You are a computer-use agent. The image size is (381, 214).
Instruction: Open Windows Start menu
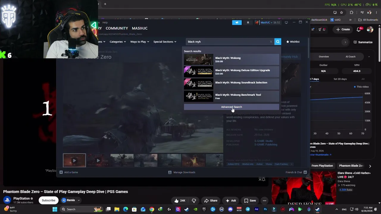point(55,209)
